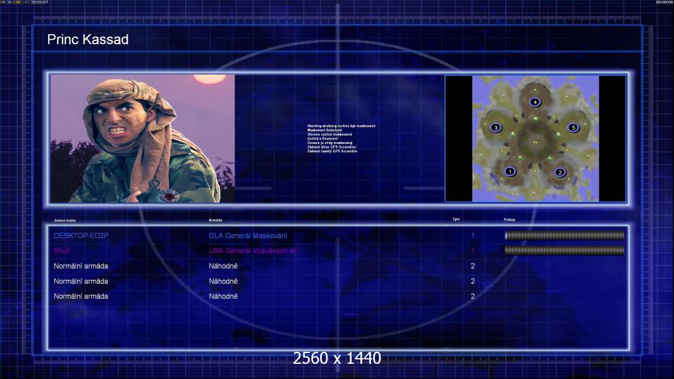Screen dimensions: 674x379
Task: Click the center of the map preview
Action: [x=535, y=138]
